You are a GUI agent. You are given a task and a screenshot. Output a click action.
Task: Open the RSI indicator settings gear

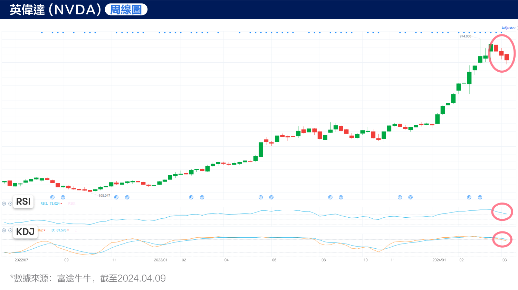pyautogui.click(x=4, y=204)
